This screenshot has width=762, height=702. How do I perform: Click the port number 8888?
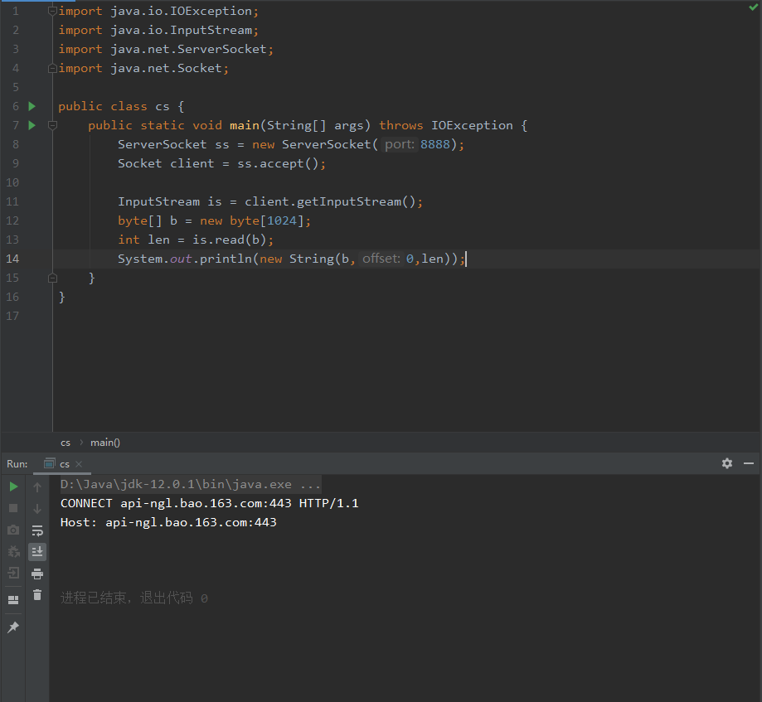[x=435, y=144]
